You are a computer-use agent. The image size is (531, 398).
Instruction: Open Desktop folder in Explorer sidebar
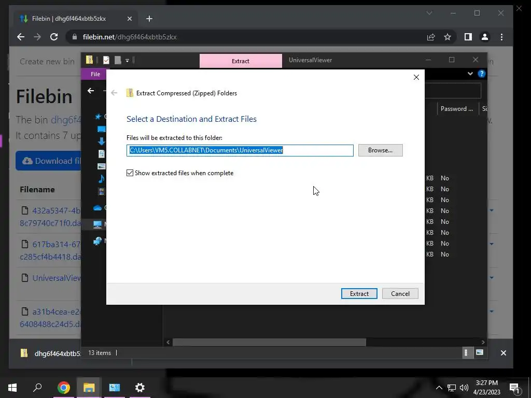point(101,129)
